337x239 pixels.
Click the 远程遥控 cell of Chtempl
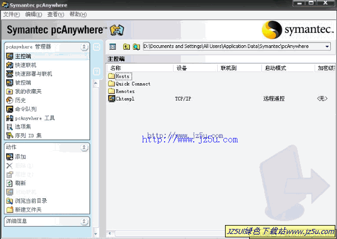pos(274,99)
